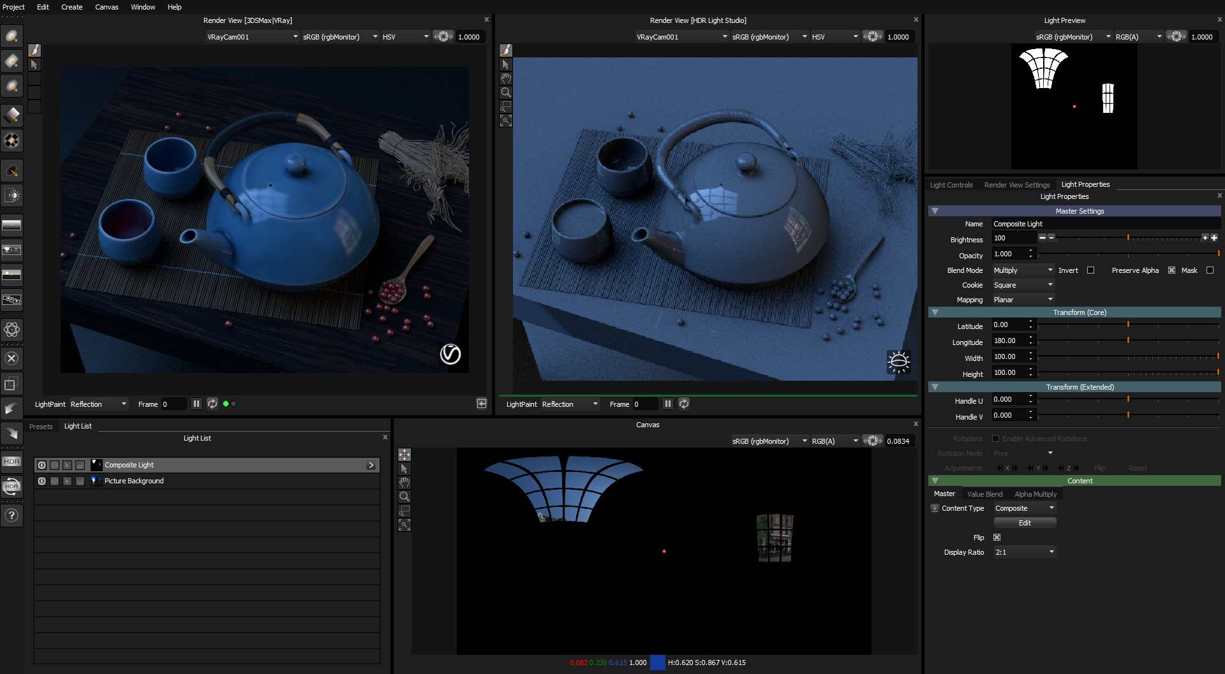Select the pointer tool in the 3DSMax render view
This screenshot has width=1225, height=674.
point(34,64)
